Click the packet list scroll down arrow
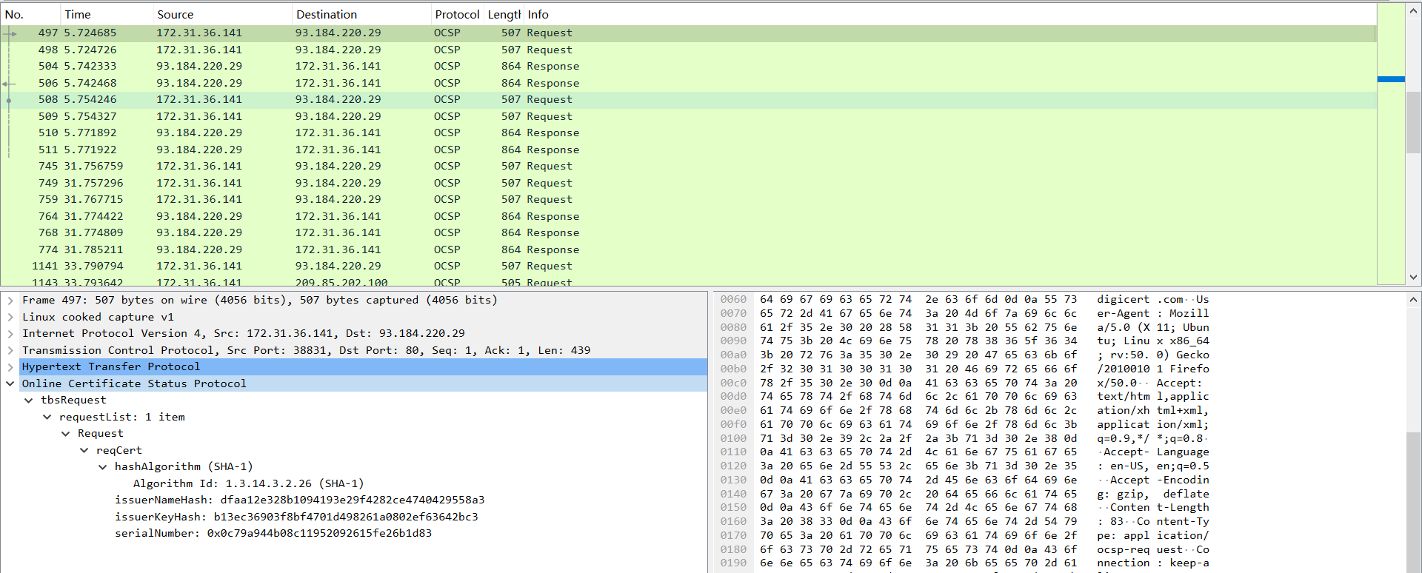Screen dimensions: 1422x573 [1413, 277]
